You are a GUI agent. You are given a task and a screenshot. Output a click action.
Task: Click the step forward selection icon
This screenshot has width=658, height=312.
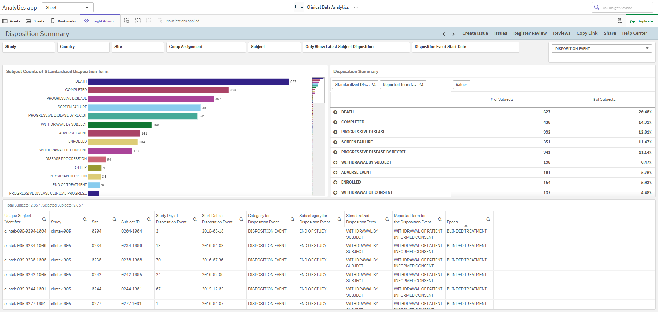pos(149,21)
